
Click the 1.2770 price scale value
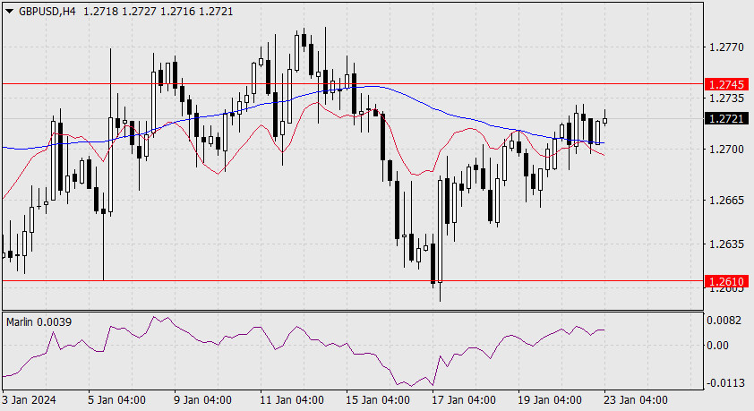(x=726, y=47)
